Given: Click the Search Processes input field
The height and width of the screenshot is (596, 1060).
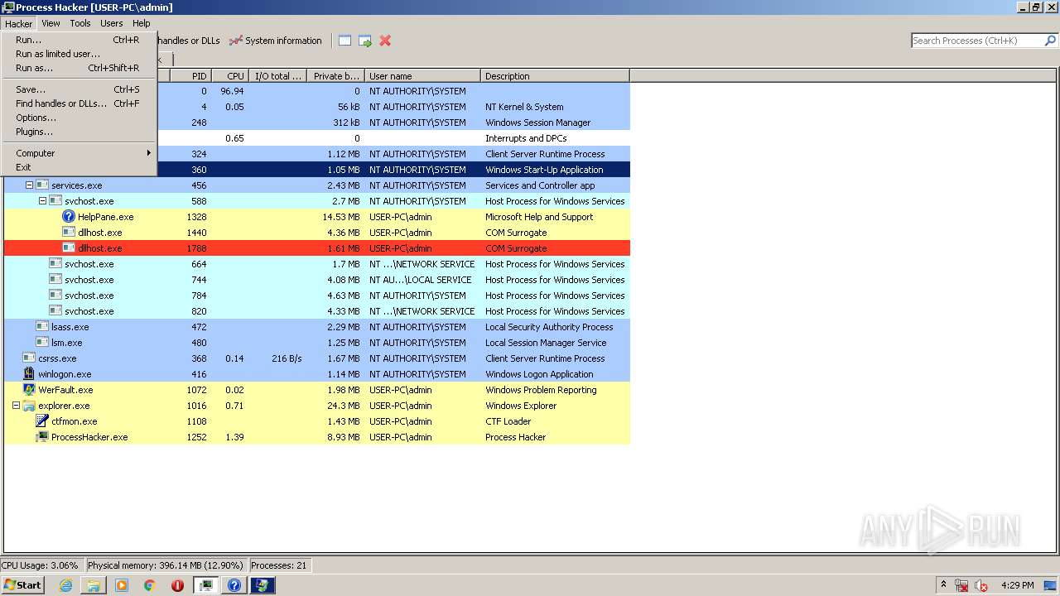Looking at the screenshot, I should [x=977, y=40].
